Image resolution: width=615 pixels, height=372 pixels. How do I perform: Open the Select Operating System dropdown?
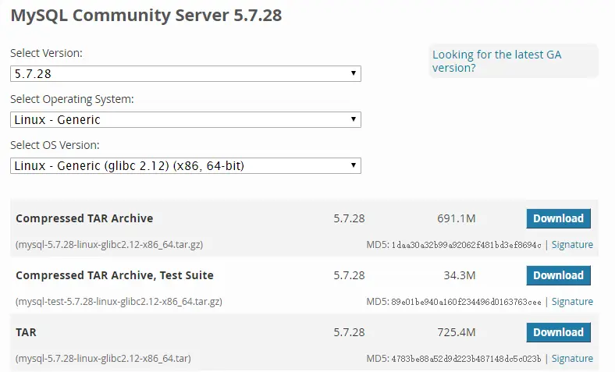(x=186, y=119)
